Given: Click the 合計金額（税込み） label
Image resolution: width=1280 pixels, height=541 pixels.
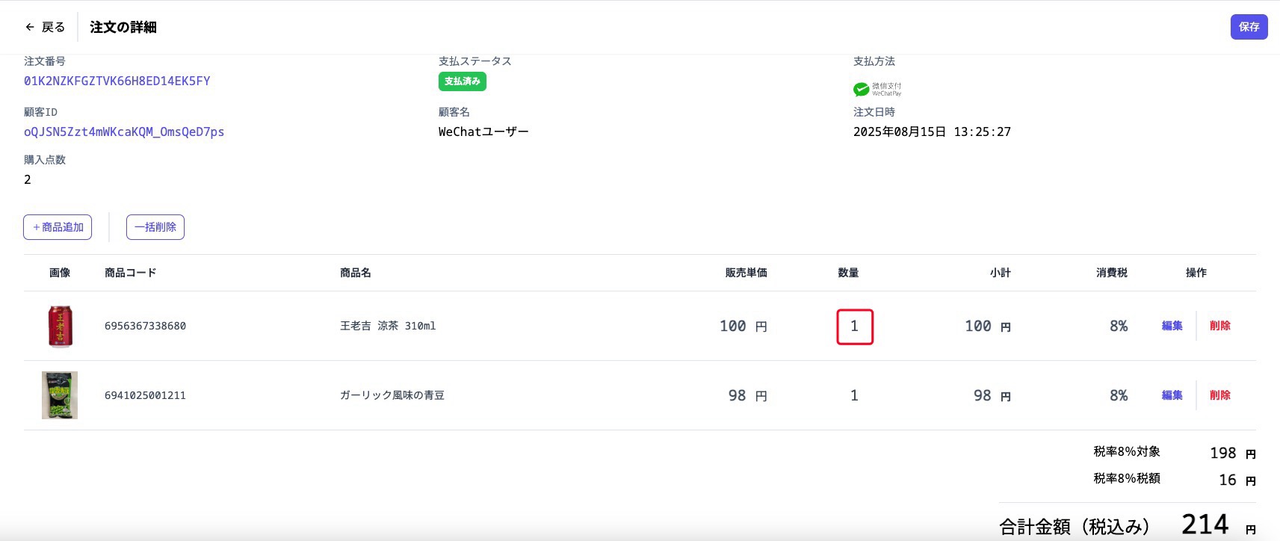Looking at the screenshot, I should tap(1075, 527).
